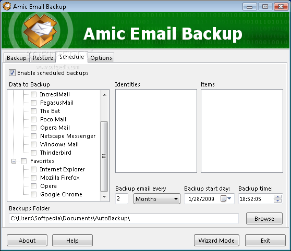Viewport: 291px width, 251px height.
Task: Select the Netscape Messenger tree label
Action: 68,136
